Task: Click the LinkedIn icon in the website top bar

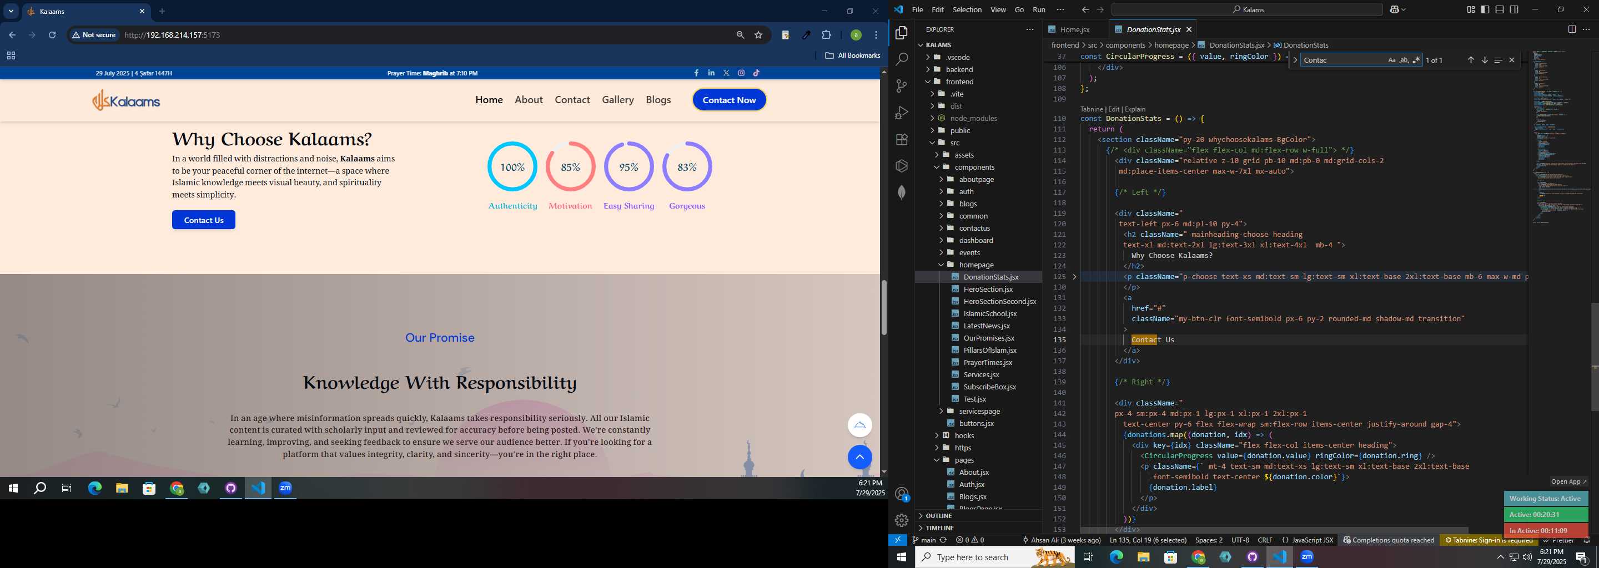Action: point(711,73)
